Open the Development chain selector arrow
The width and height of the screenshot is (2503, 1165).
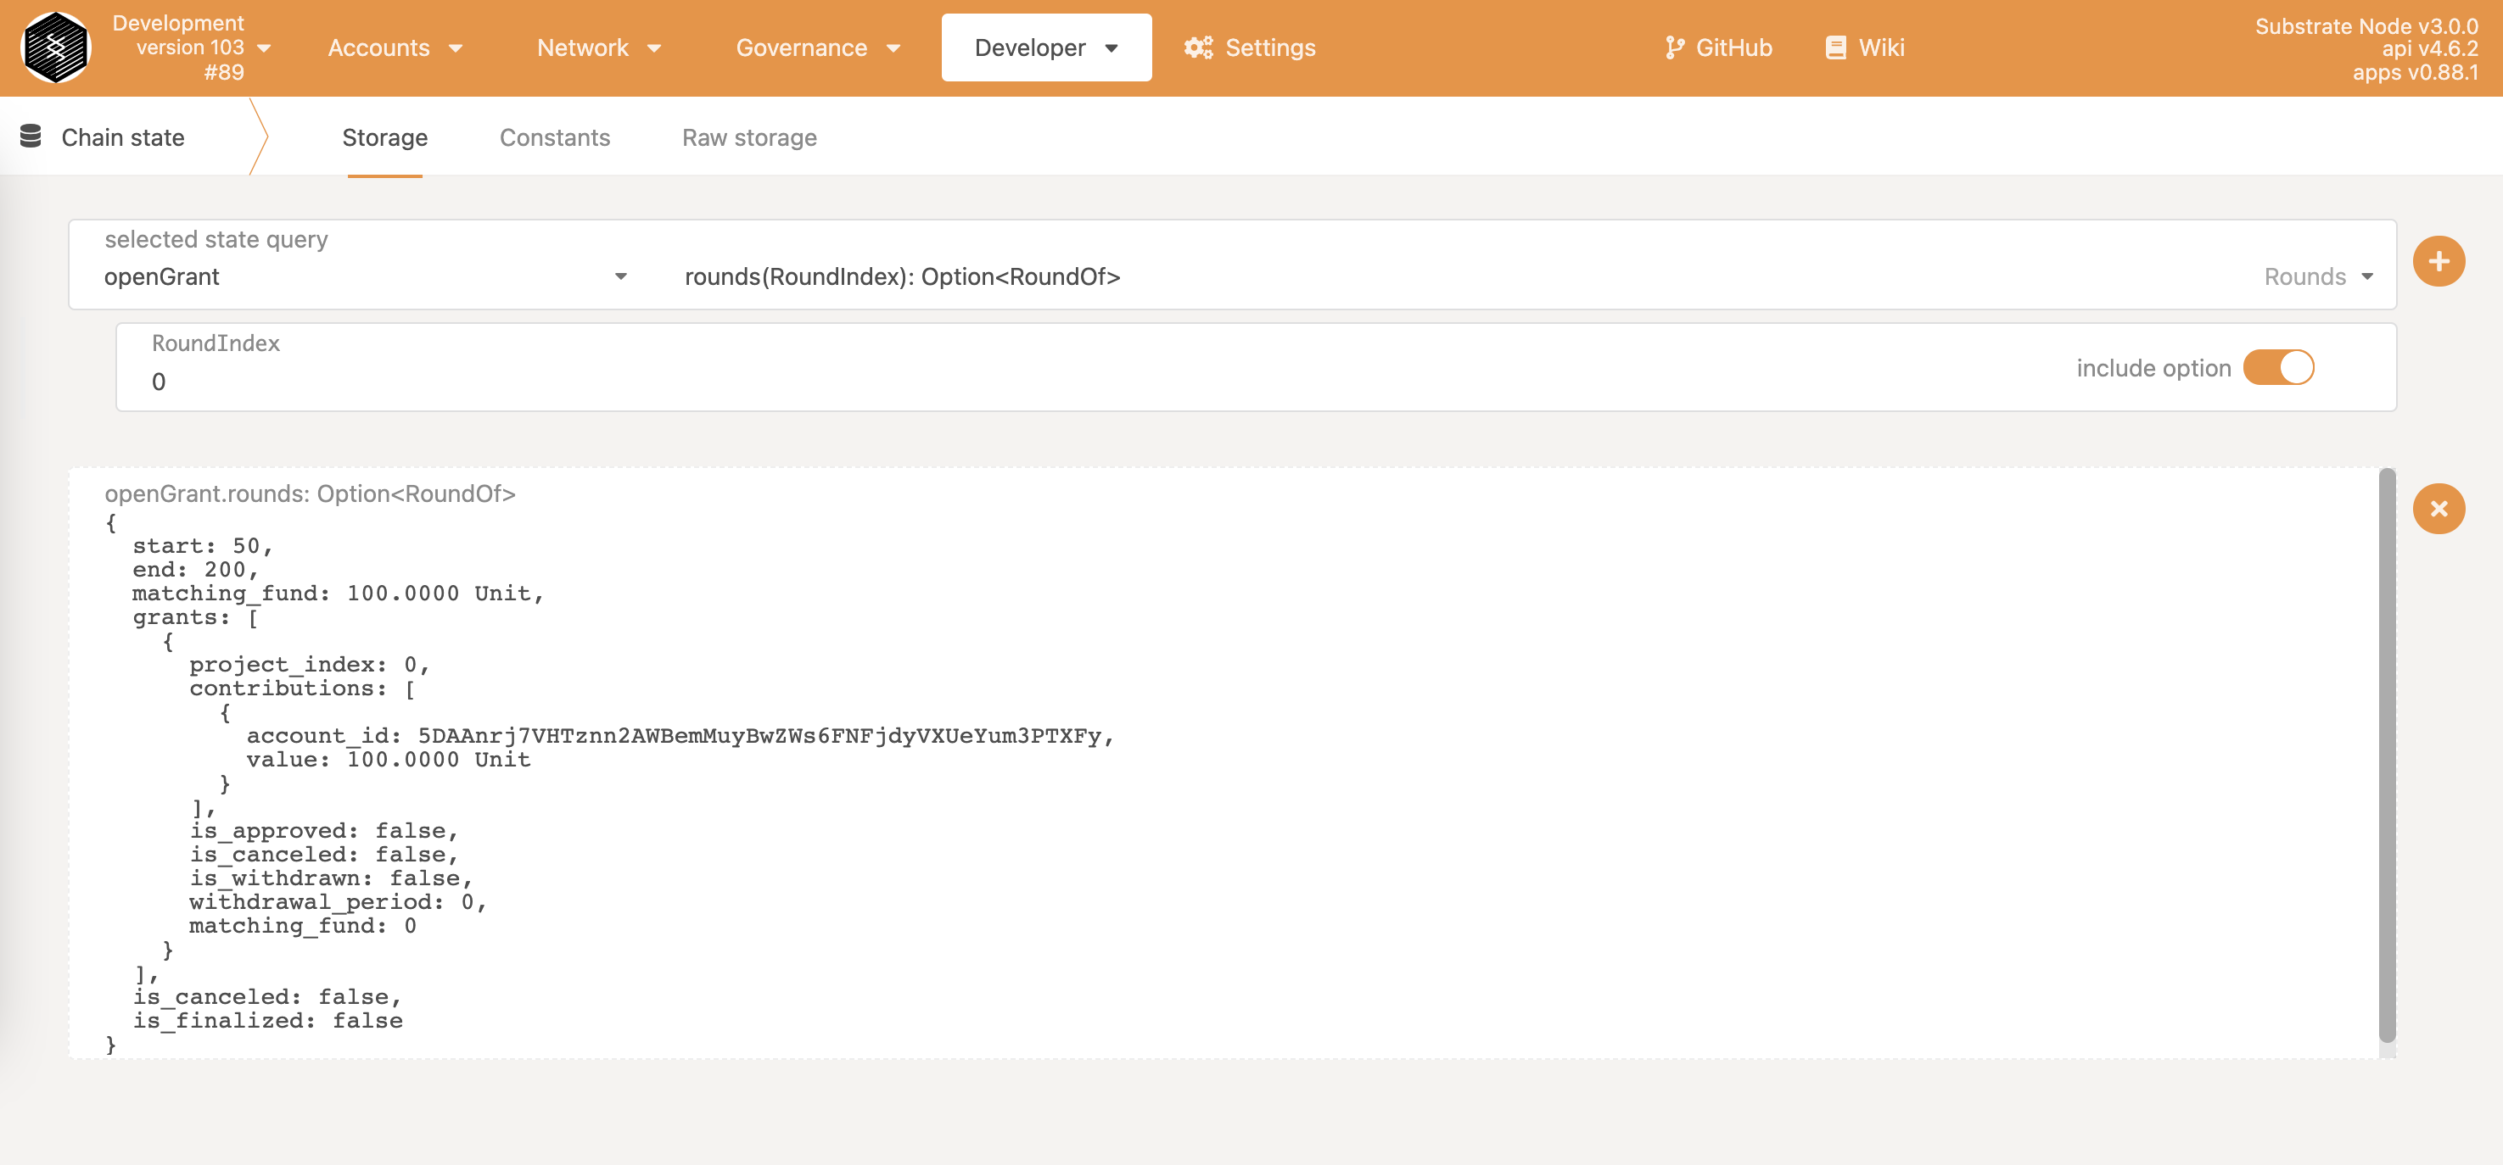click(264, 47)
